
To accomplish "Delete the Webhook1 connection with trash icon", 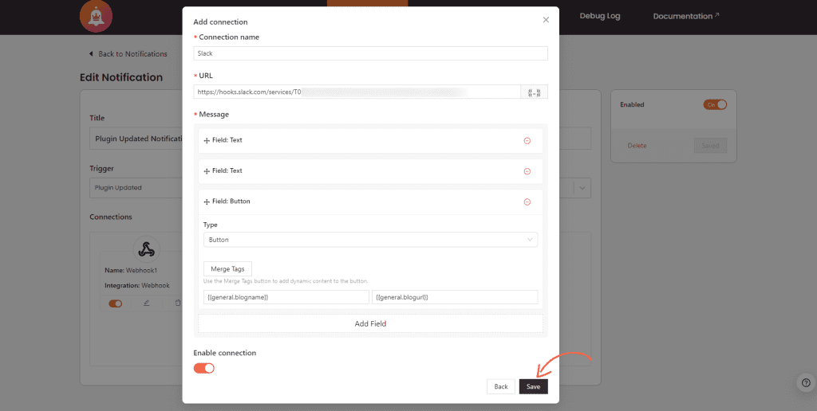I will (x=177, y=303).
